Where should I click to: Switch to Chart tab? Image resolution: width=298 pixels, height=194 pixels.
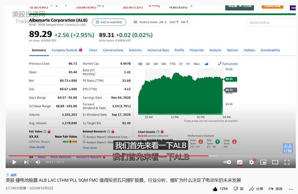[x=93, y=50]
